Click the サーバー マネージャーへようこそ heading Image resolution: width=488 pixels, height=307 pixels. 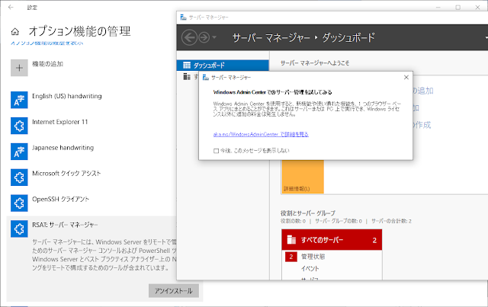point(315,63)
